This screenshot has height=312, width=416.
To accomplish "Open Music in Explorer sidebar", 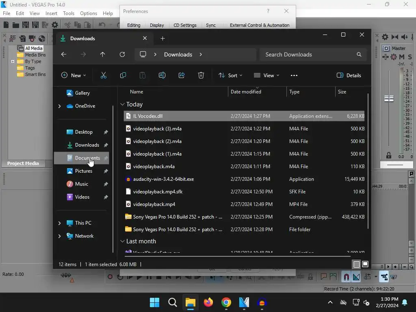I will [x=81, y=184].
